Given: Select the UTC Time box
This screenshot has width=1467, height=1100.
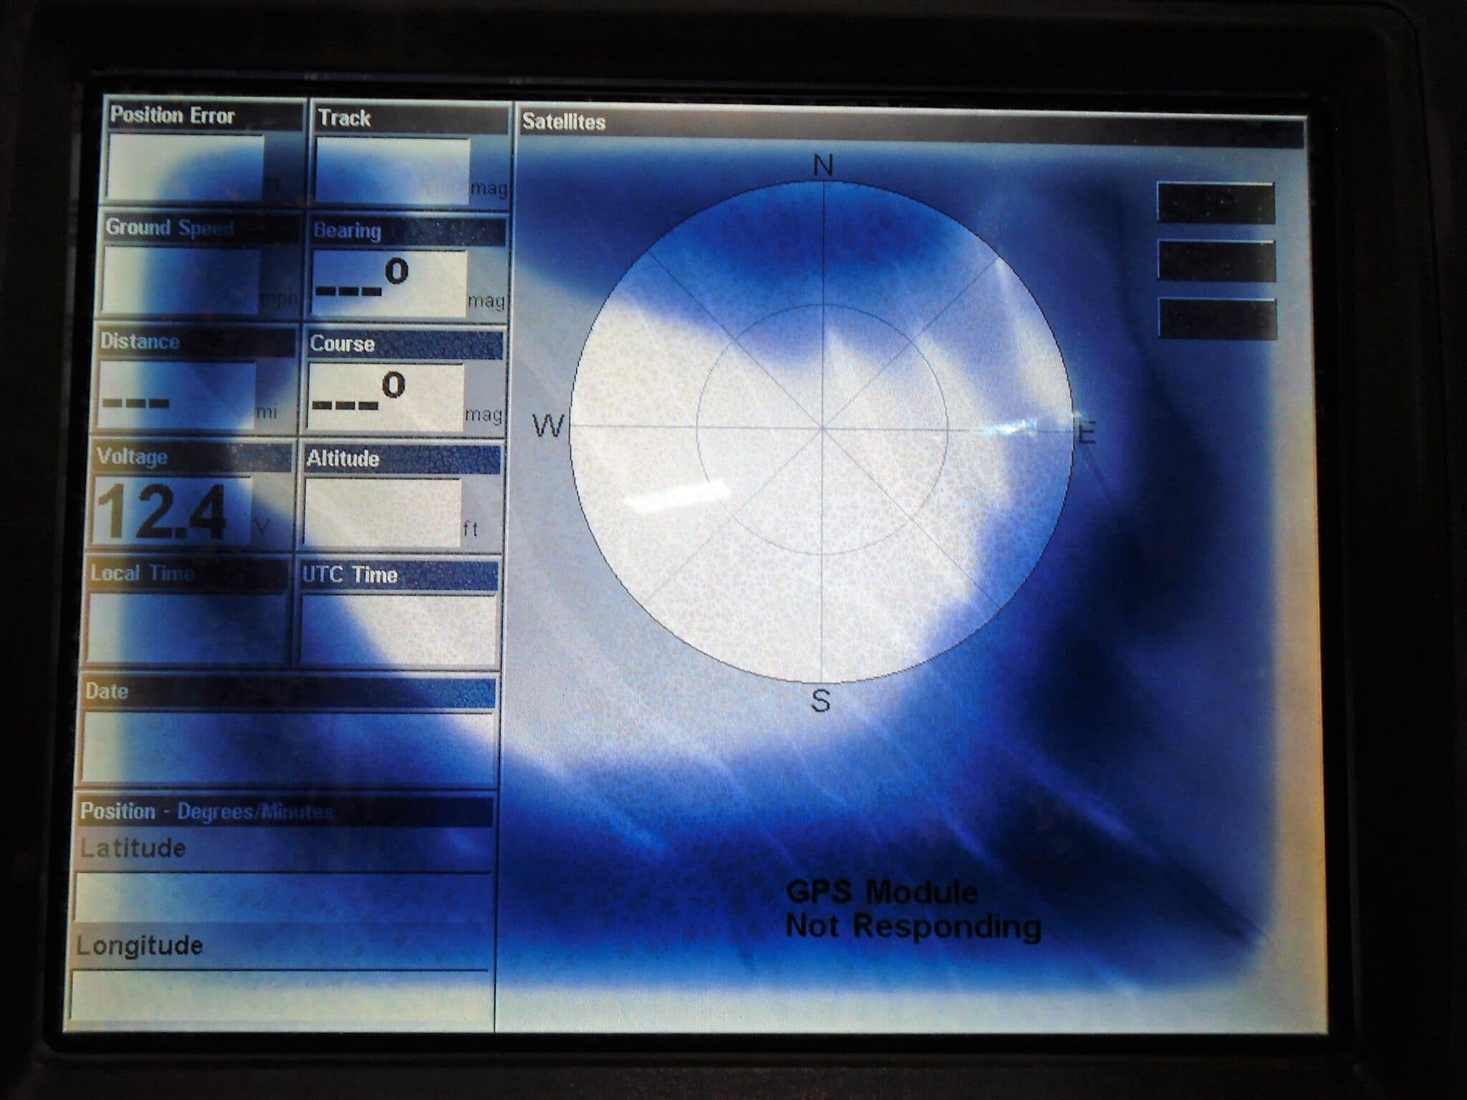Looking at the screenshot, I should click(x=398, y=630).
